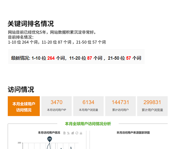Select the 本月全球用户访问情况 orange tab
This screenshot has height=149, width=179.
click(x=24, y=106)
